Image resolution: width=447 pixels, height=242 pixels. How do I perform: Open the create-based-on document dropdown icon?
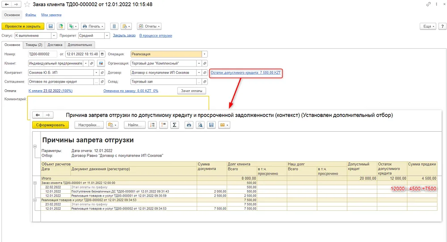(x=72, y=26)
